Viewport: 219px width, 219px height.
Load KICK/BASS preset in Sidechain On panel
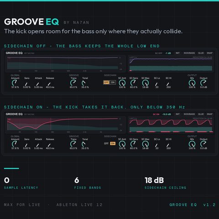click(x=189, y=114)
